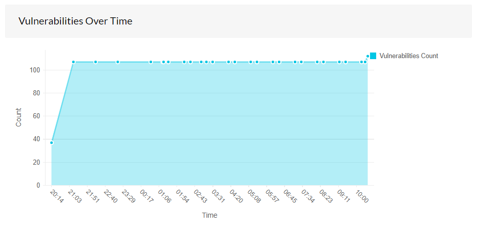This screenshot has width=477, height=232.
Task: Select the 00:17 time axis label
Action: point(146,196)
